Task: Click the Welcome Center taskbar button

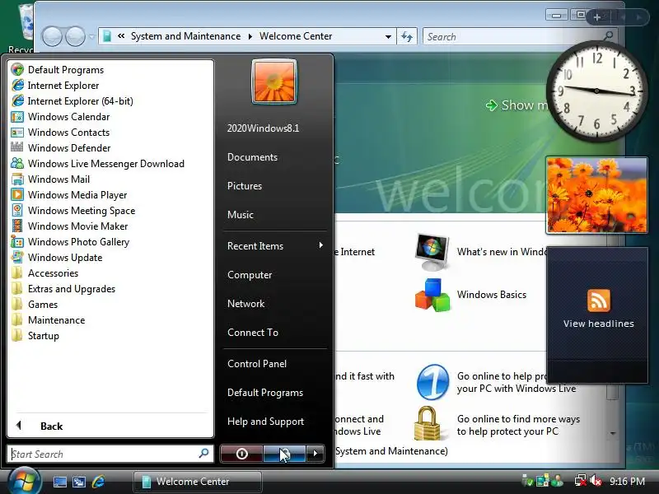Action: coord(197,482)
